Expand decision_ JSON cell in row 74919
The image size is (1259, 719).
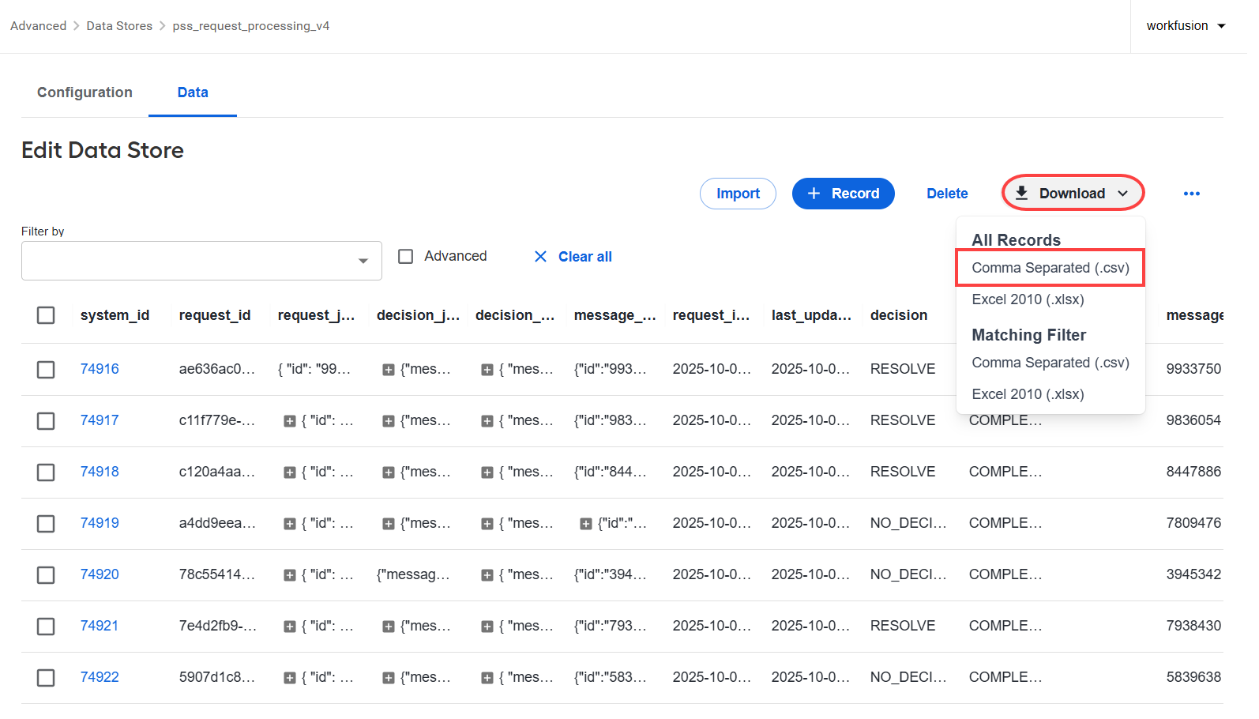point(487,524)
